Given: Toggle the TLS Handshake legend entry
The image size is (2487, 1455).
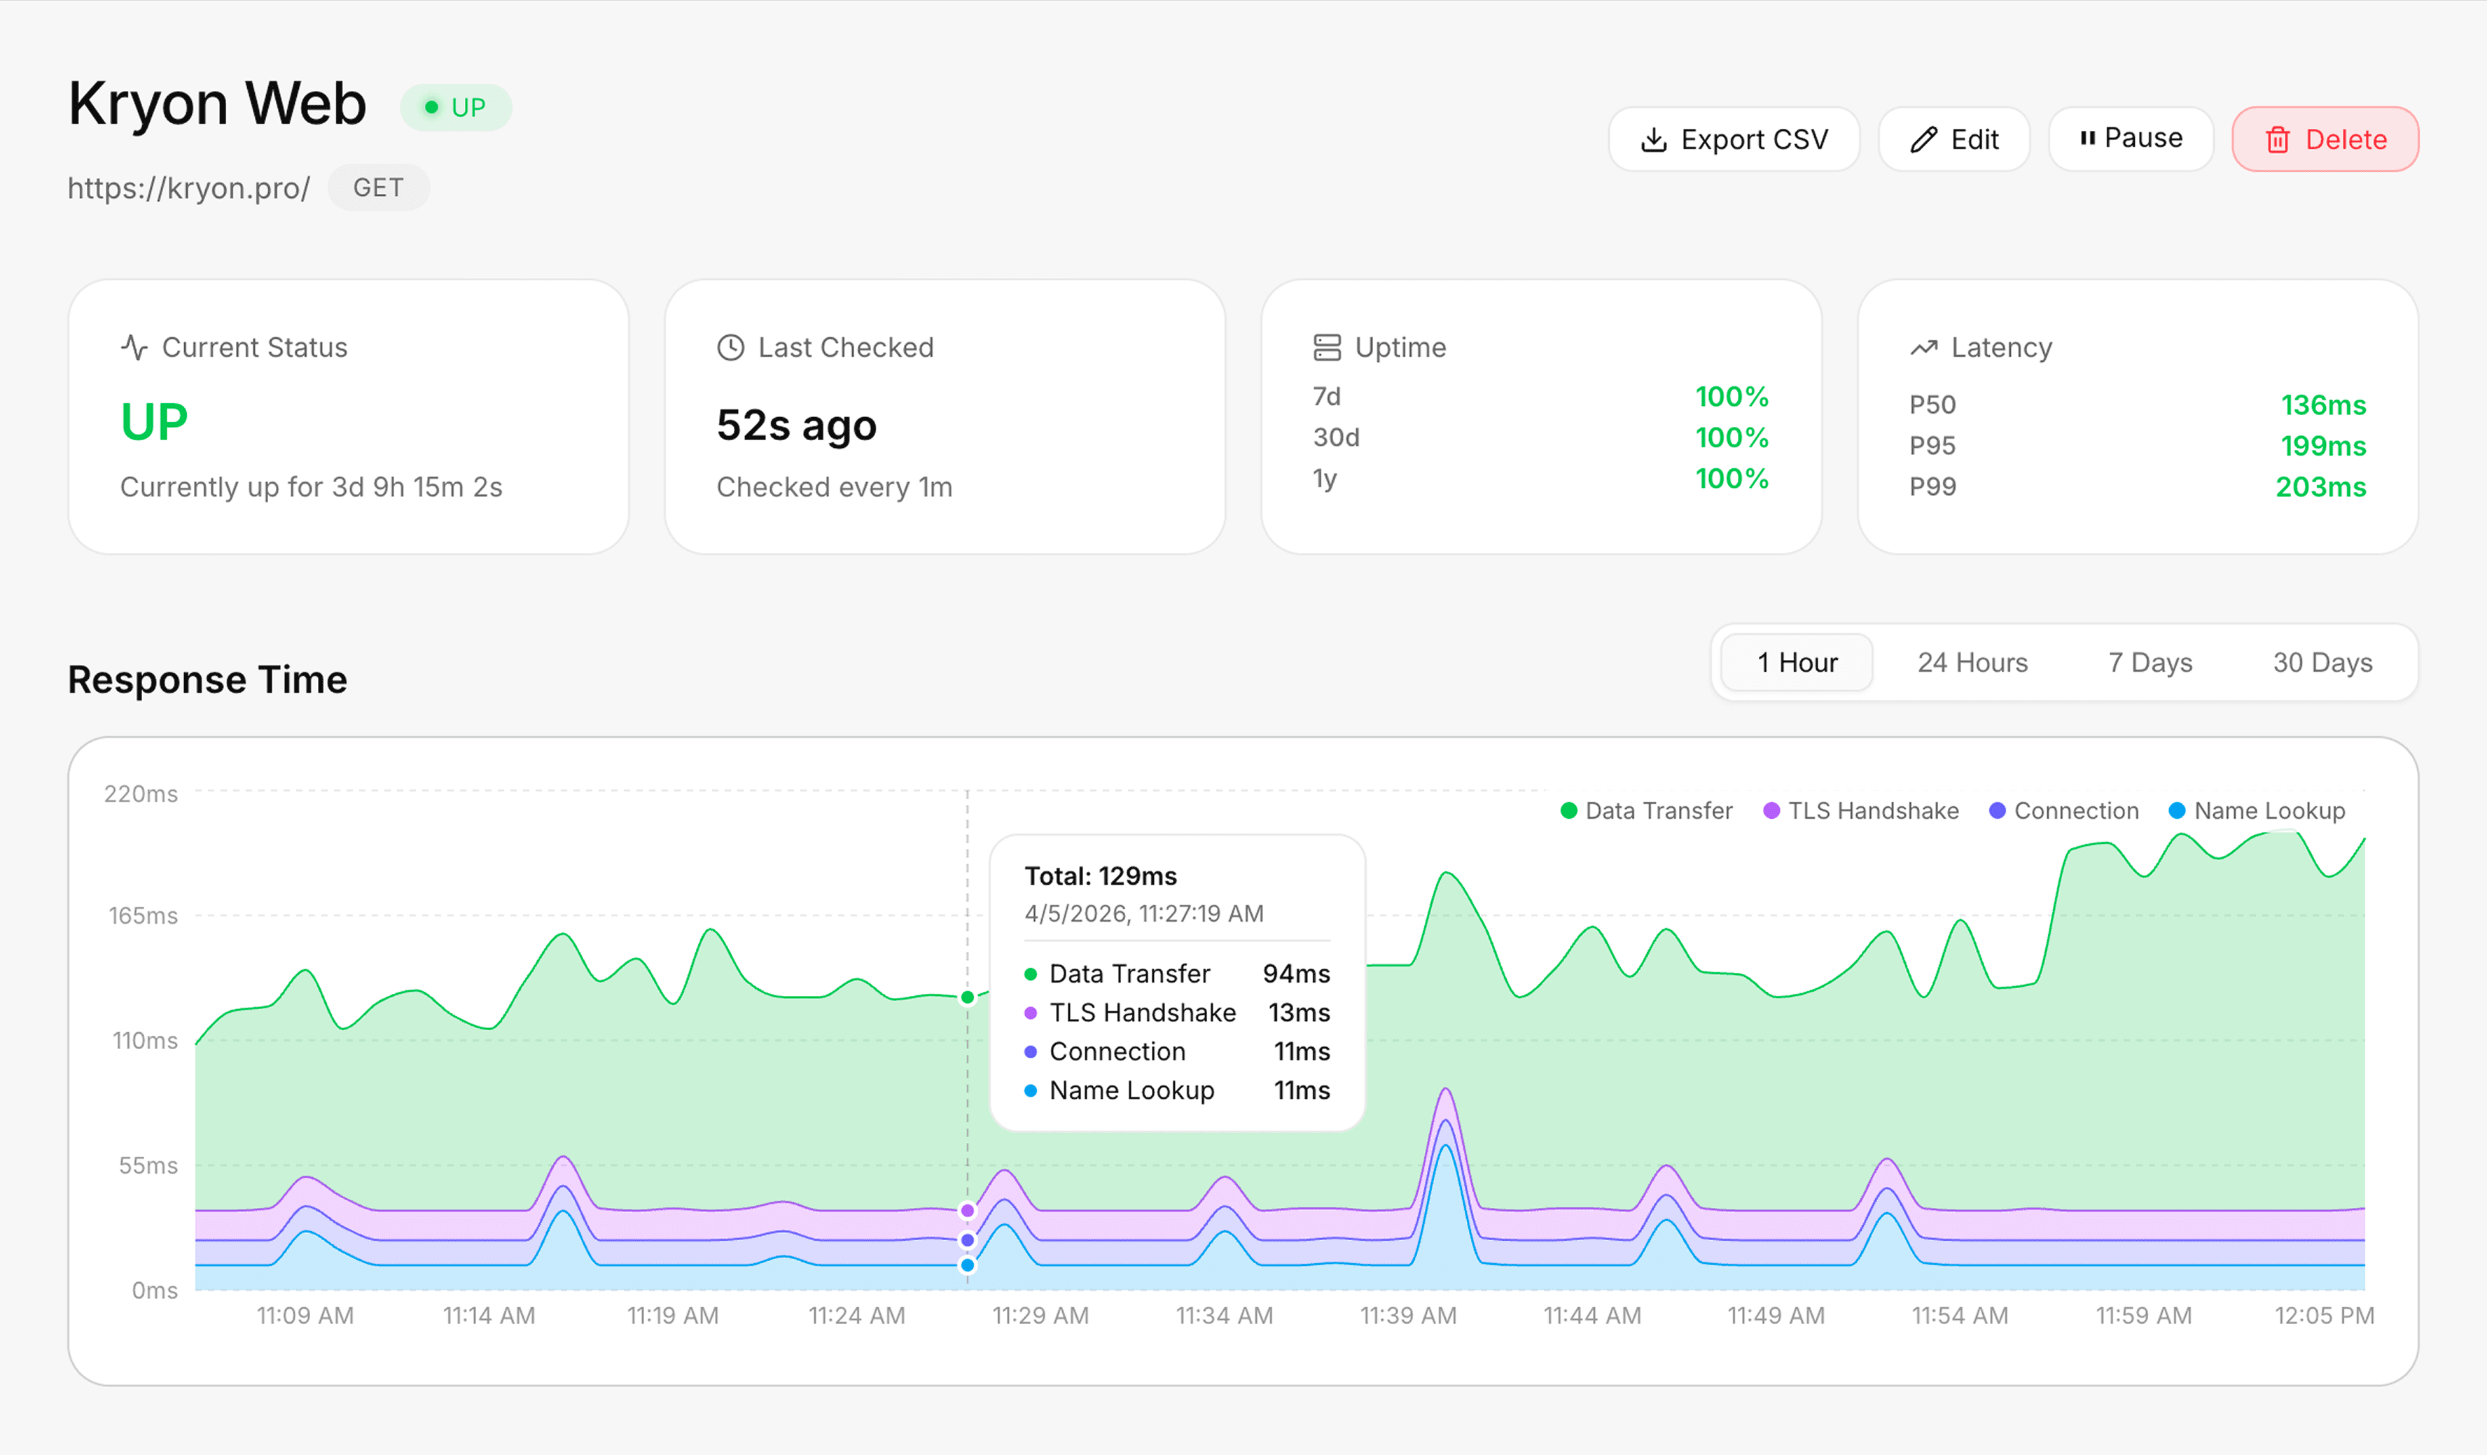Looking at the screenshot, I should 1860,811.
